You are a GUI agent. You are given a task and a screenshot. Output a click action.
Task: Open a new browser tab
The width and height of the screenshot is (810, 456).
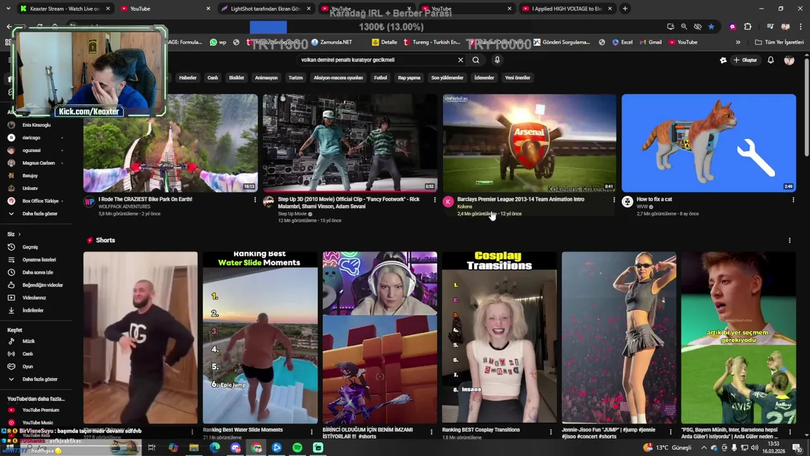[625, 9]
